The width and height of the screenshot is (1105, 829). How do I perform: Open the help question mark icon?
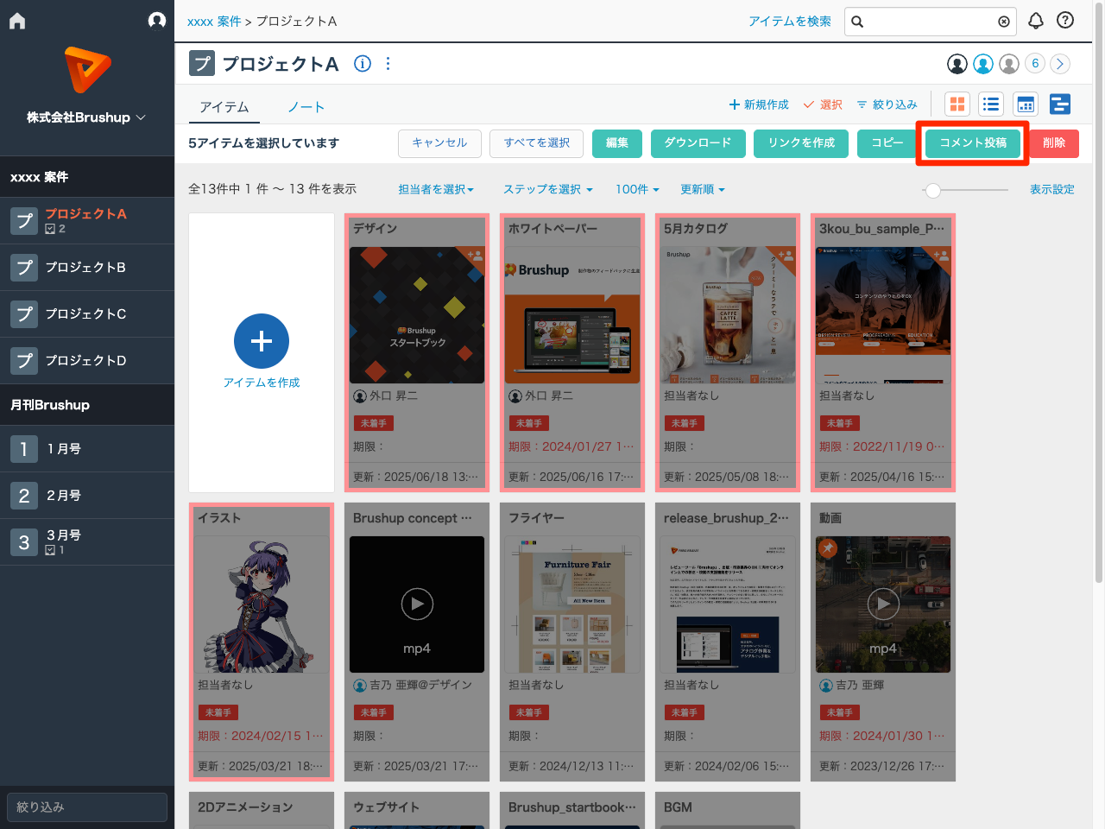1065,21
